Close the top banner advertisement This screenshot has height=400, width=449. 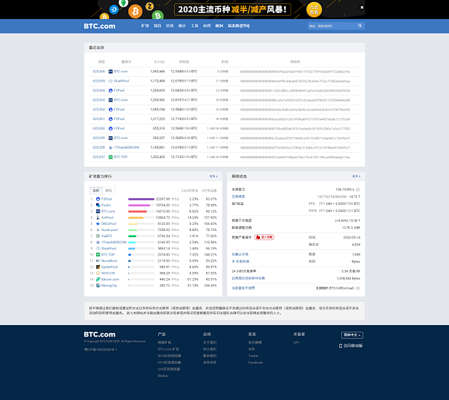pyautogui.click(x=361, y=7)
